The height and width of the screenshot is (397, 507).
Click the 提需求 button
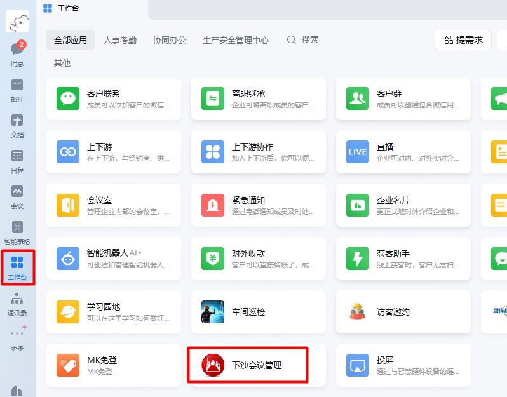point(463,40)
